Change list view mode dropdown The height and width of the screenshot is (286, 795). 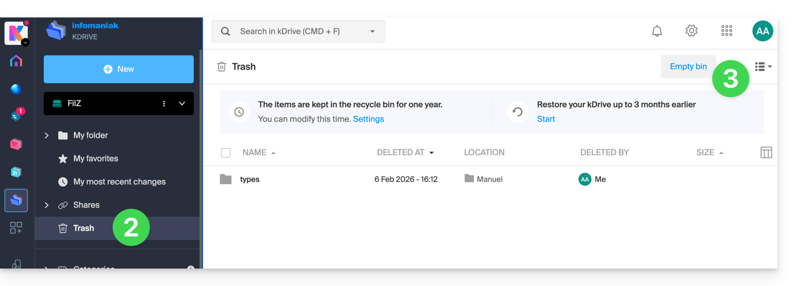click(x=763, y=67)
